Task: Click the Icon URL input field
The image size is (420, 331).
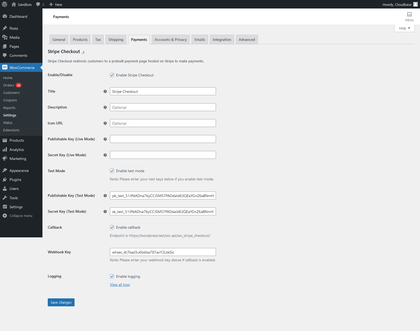Action: 163,123
